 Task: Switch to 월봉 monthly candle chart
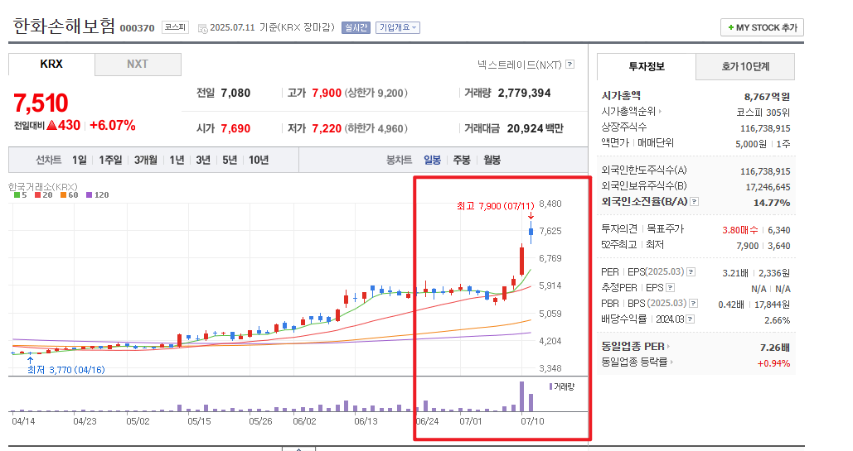coord(492,160)
